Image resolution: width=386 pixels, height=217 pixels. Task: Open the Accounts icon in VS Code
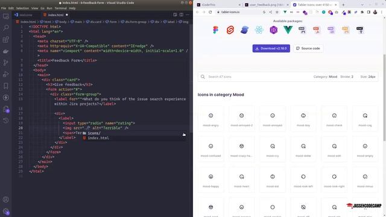pyautogui.click(x=5, y=200)
